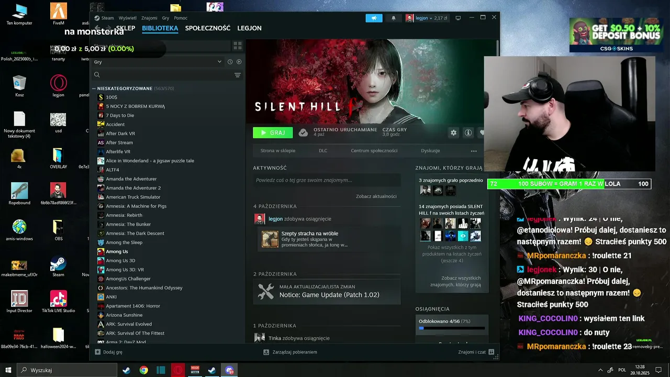The height and width of the screenshot is (377, 670).
Task: Select ARK: Survival Evolved in library
Action: click(x=129, y=324)
